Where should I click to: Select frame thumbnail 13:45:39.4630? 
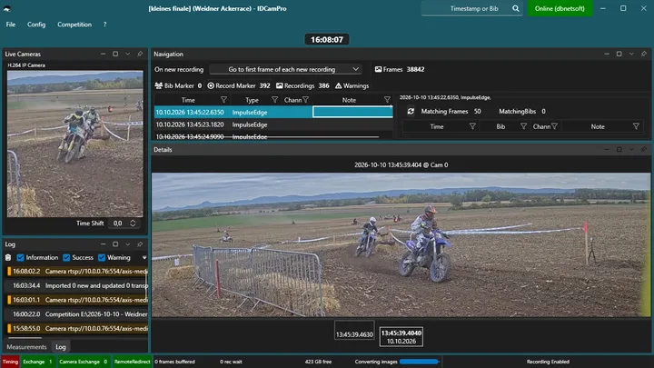pyautogui.click(x=354, y=331)
